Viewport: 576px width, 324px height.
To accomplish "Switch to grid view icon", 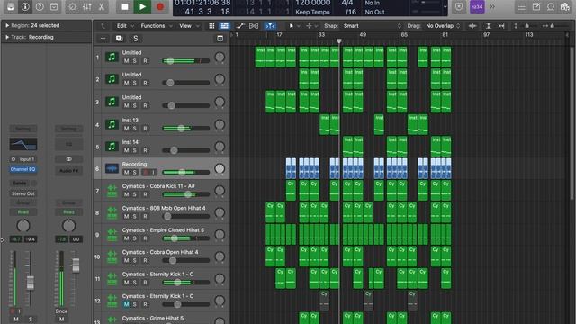I will coord(211,26).
